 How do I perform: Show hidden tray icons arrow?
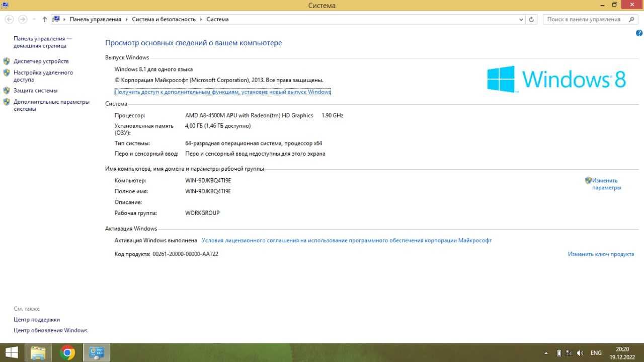point(546,353)
